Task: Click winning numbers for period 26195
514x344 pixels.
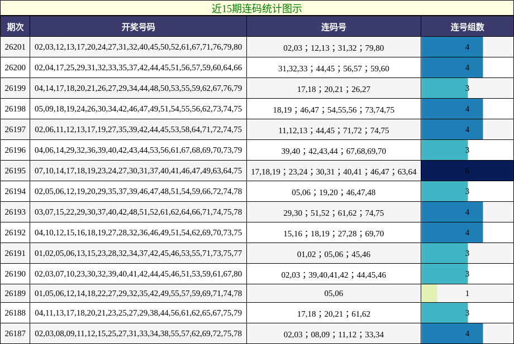Action: tap(138, 171)
